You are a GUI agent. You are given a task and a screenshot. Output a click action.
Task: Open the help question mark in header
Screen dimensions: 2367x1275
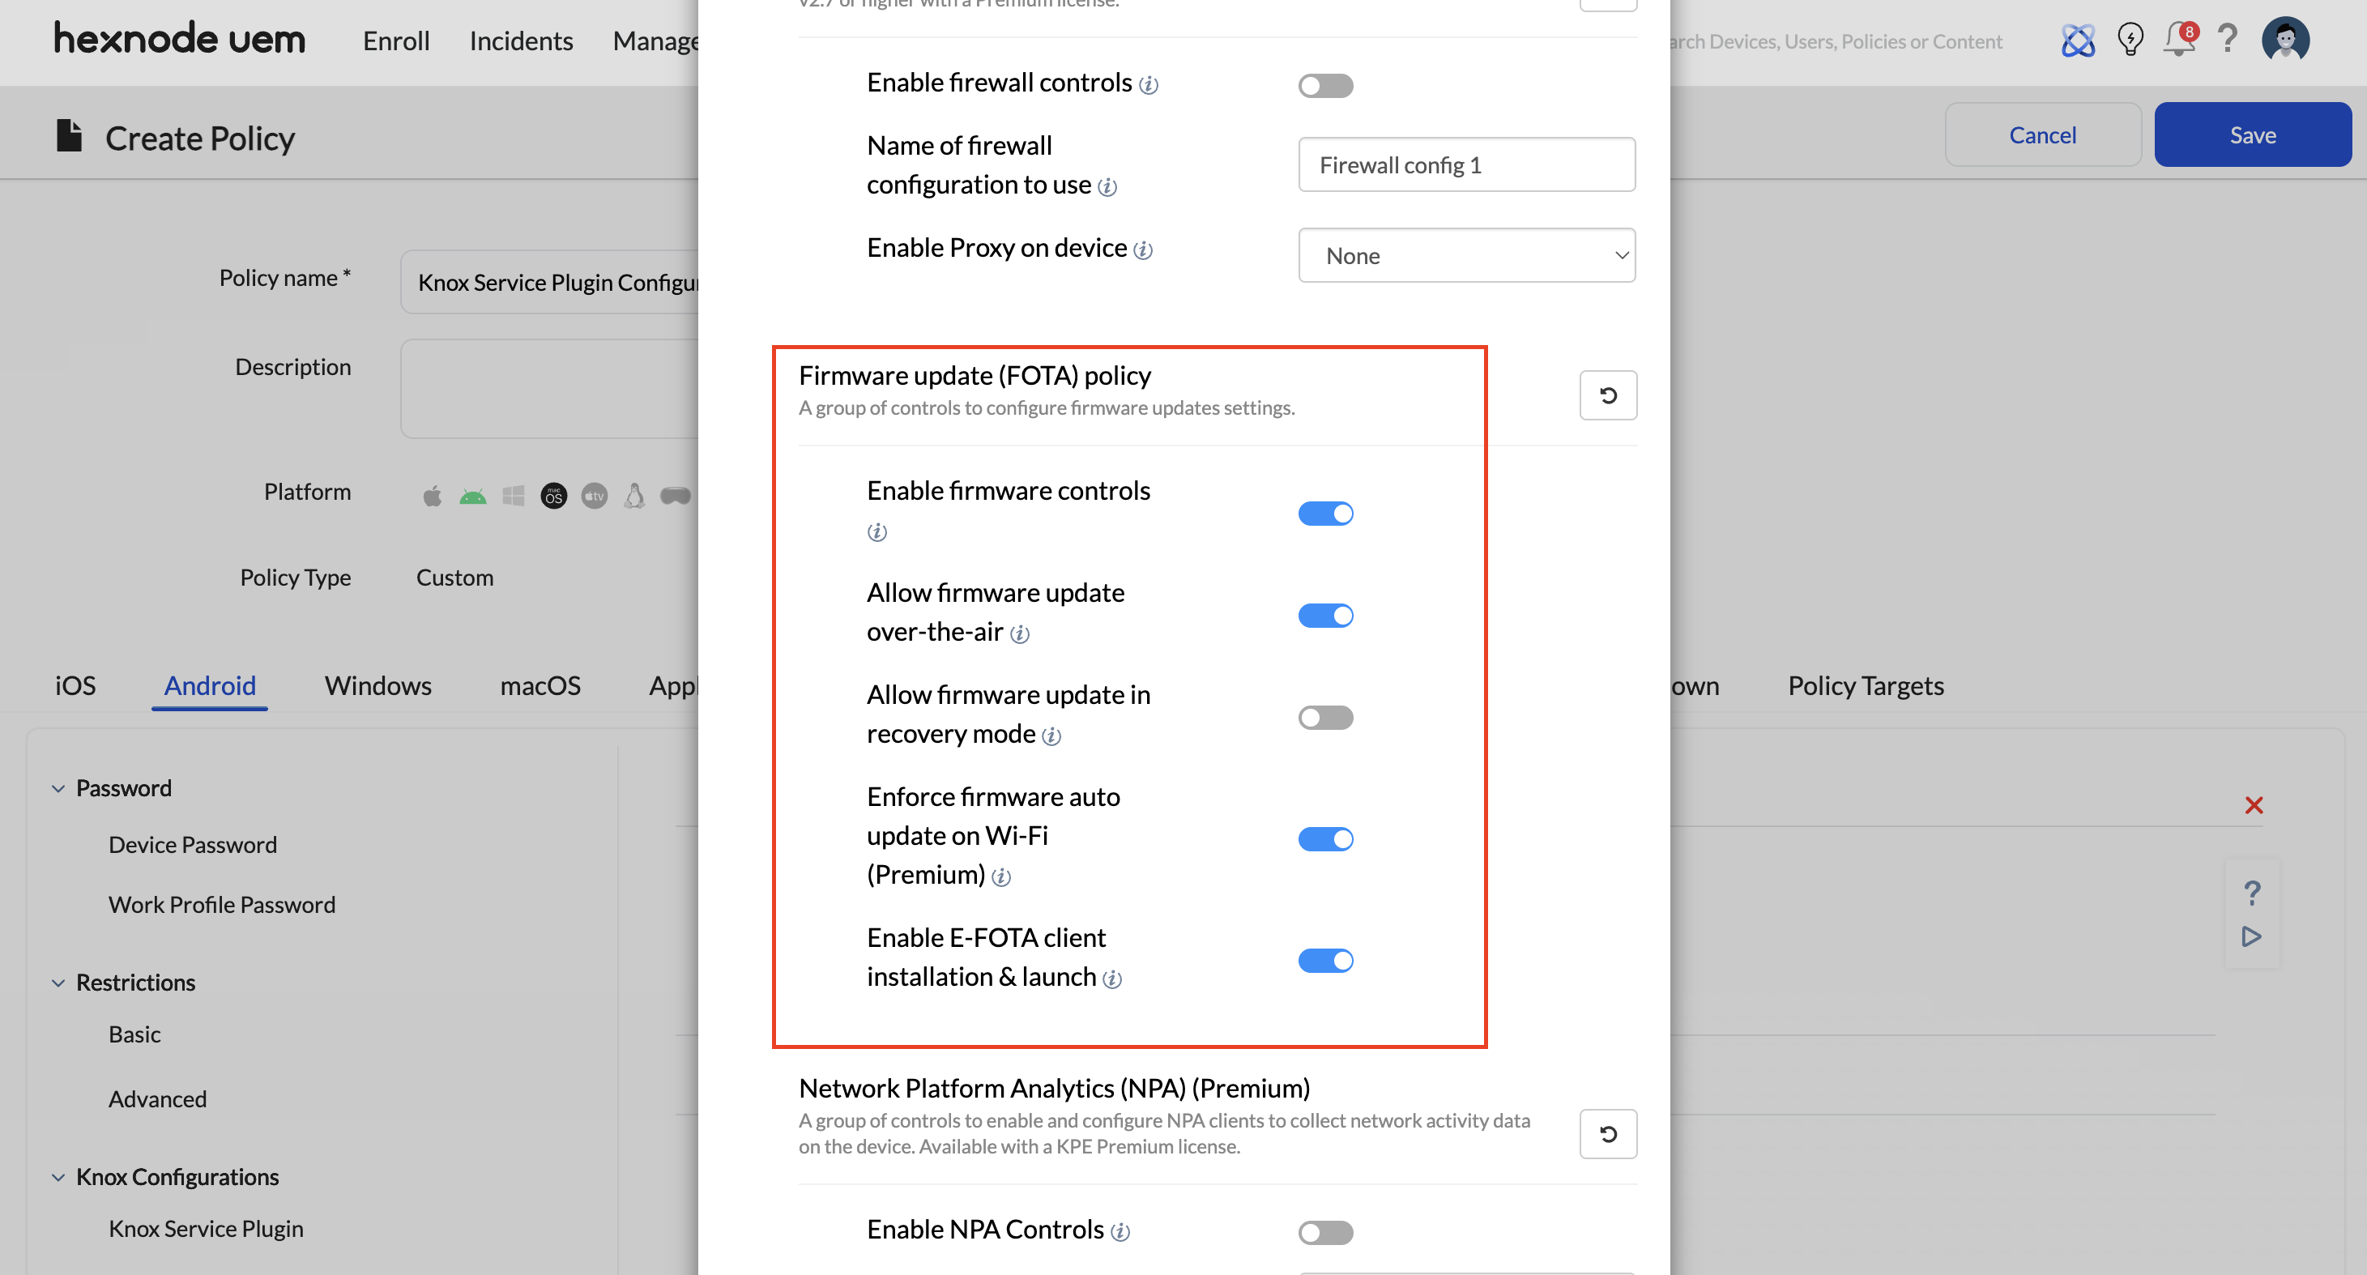coord(2228,40)
